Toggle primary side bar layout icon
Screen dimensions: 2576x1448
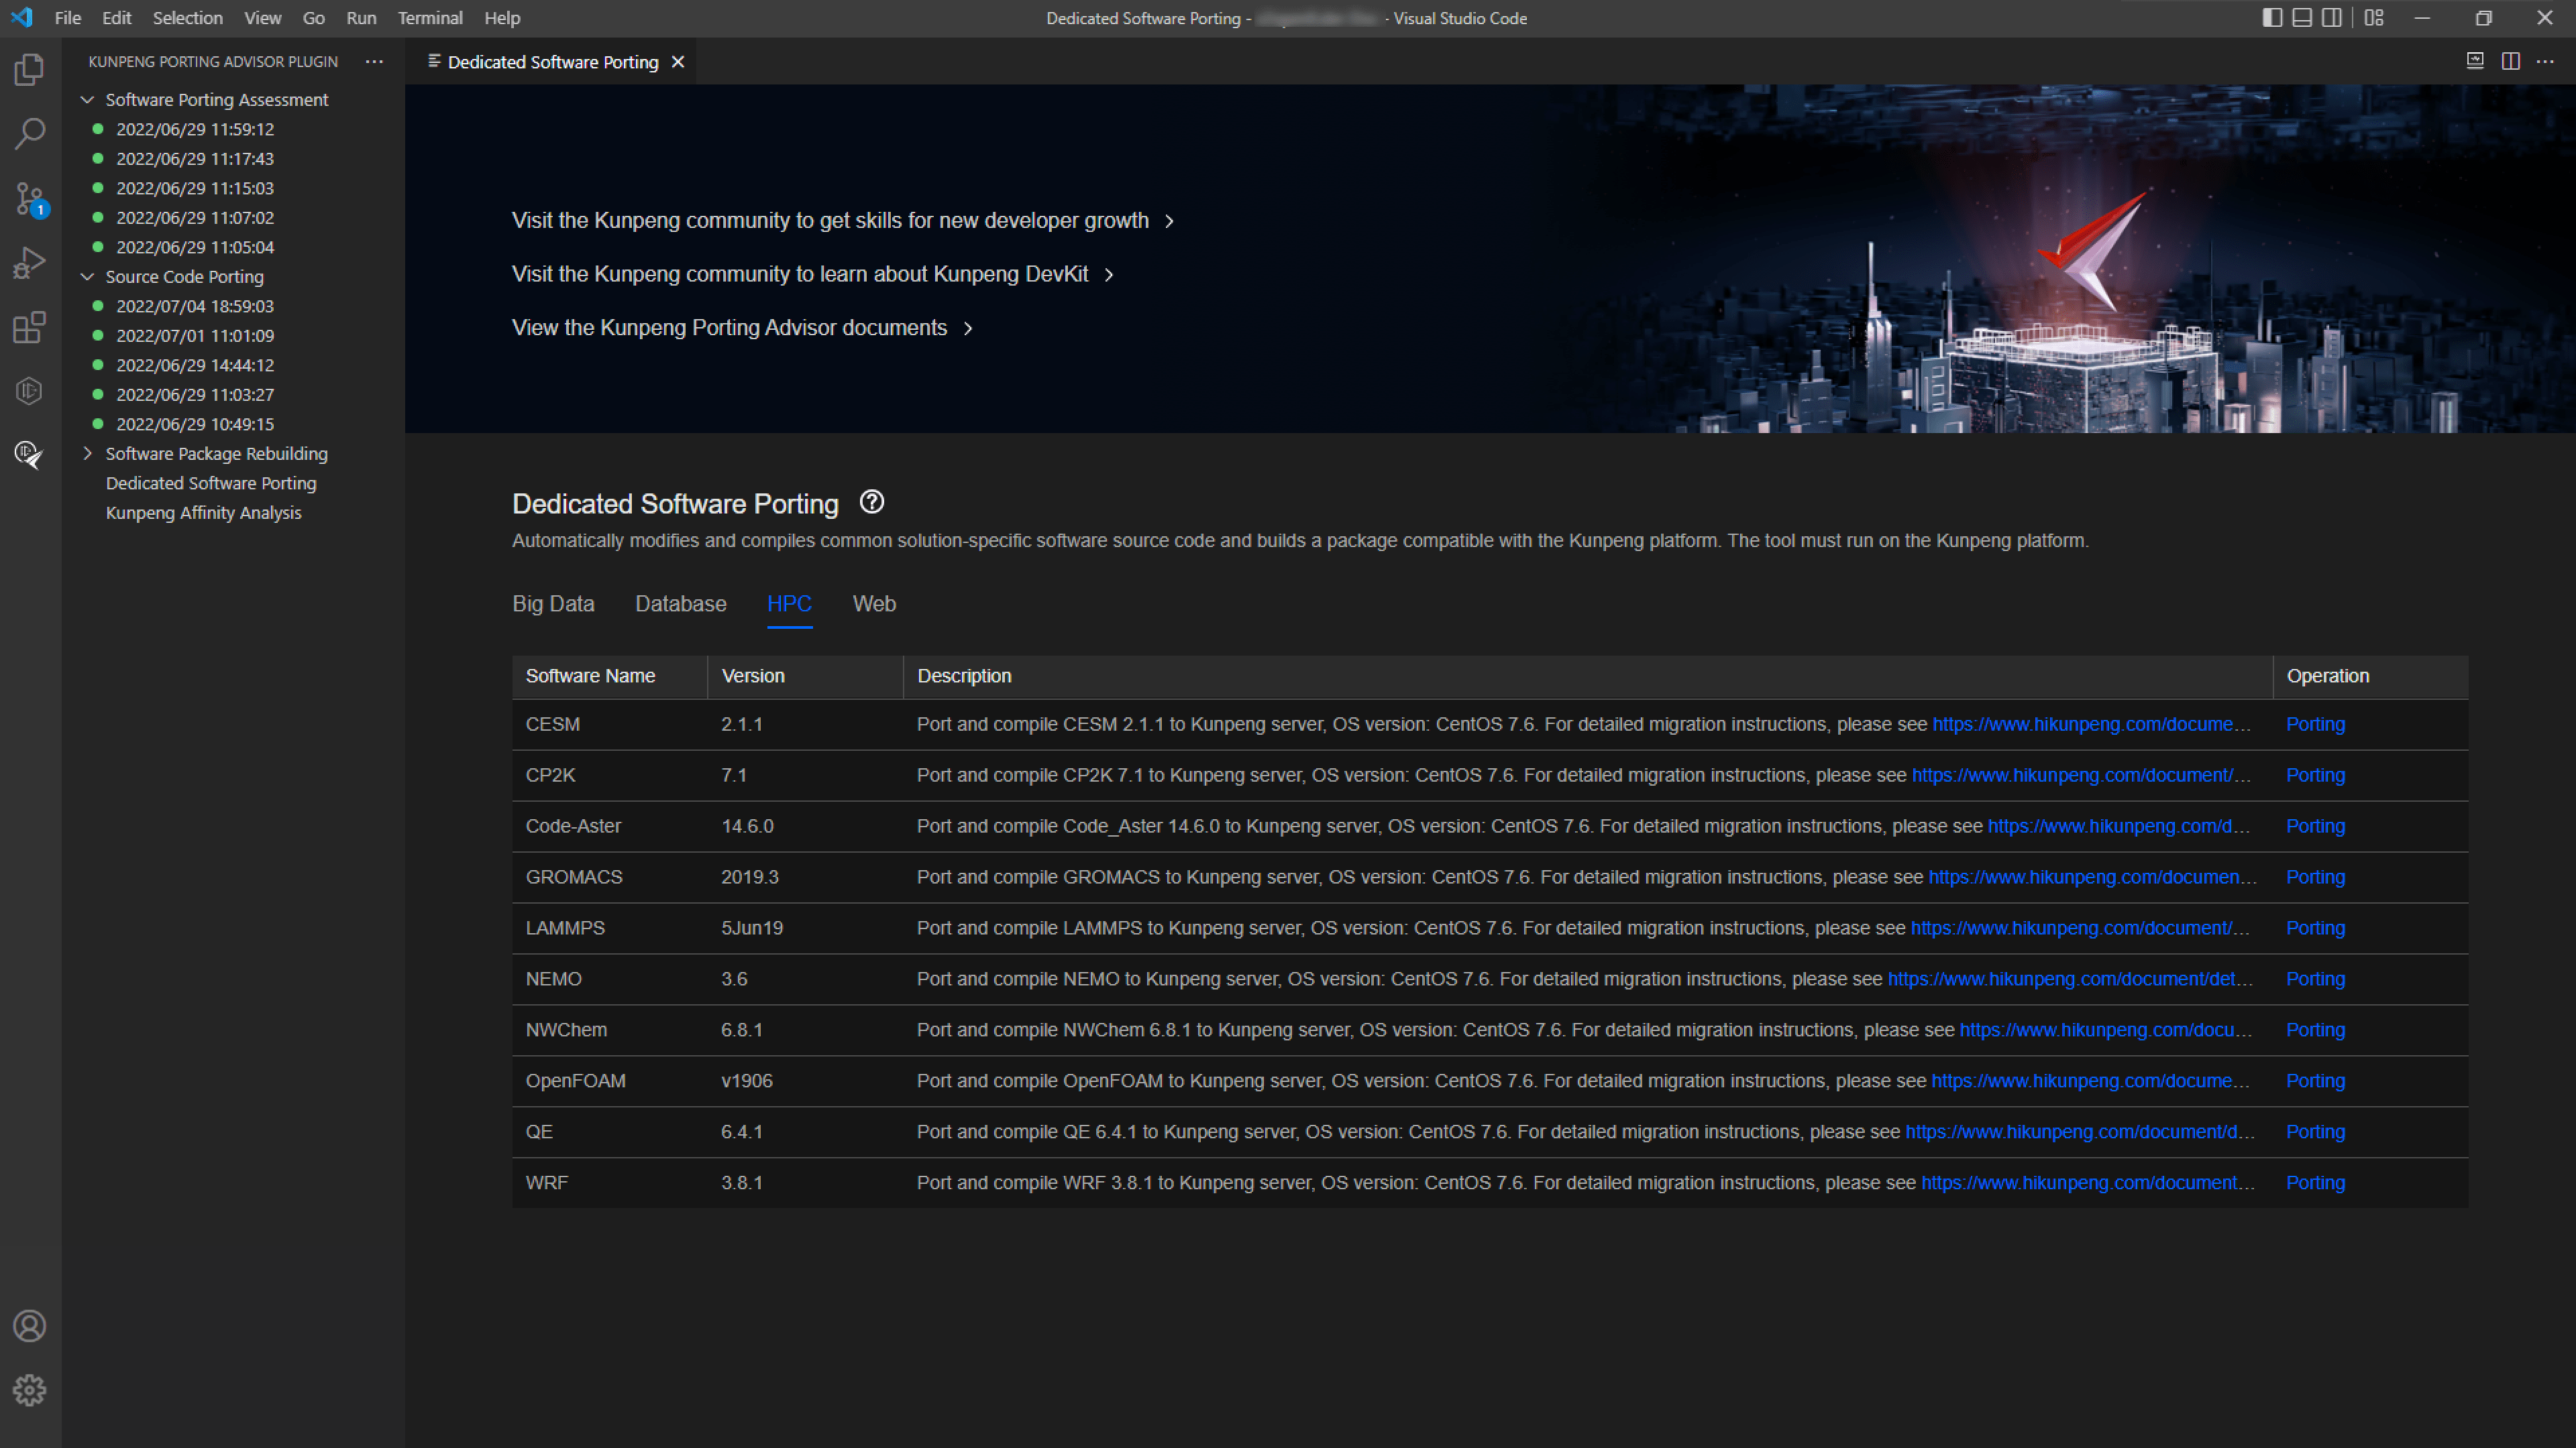point(2272,18)
